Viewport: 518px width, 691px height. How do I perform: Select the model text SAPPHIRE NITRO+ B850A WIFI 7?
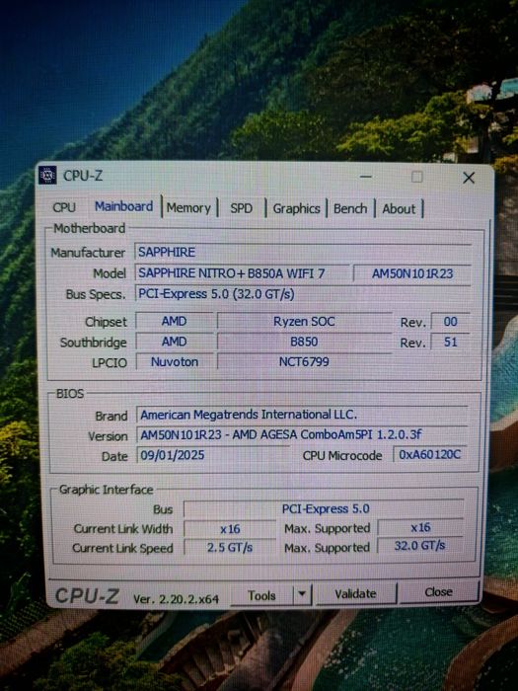pos(231,273)
